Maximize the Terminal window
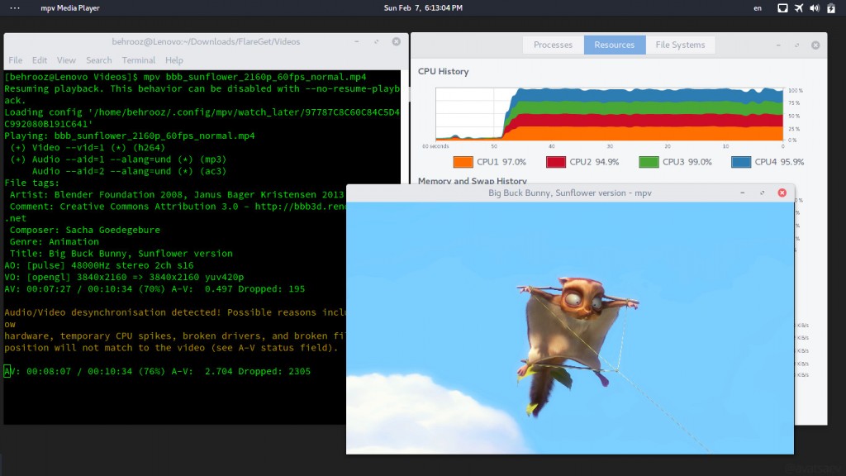Screen dimensions: 846x476 click(x=377, y=41)
